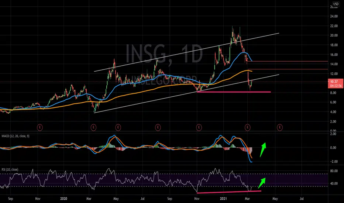Open the earnings marker near November 2020
344x203 pixels.
[199, 127]
